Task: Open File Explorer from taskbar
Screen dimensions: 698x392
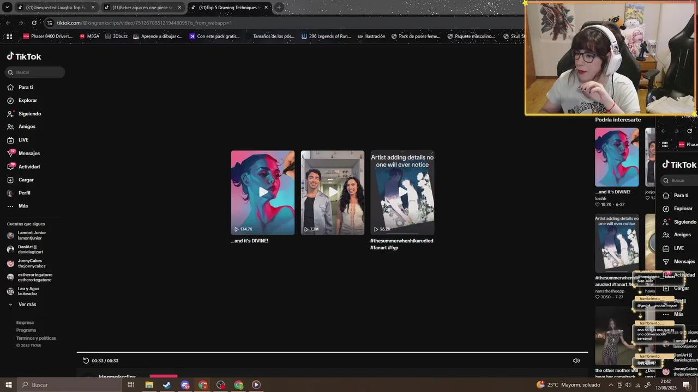Action: point(149,385)
